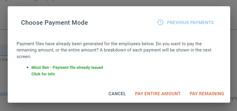Click the Choose Payment Mode title
Screen dimensions: 237x111
(54, 23)
